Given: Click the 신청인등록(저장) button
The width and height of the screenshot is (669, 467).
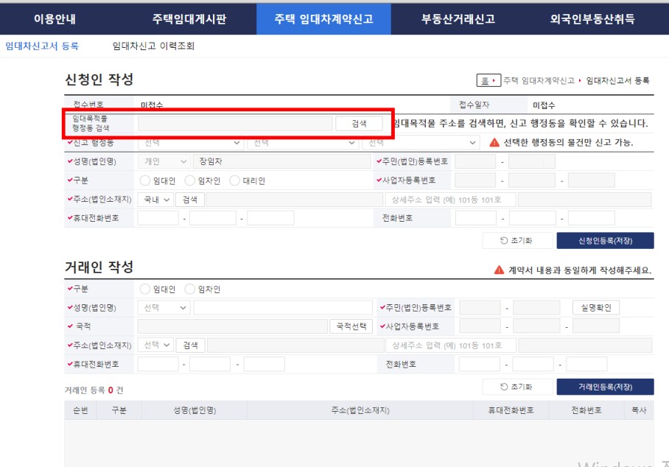Looking at the screenshot, I should (x=604, y=241).
